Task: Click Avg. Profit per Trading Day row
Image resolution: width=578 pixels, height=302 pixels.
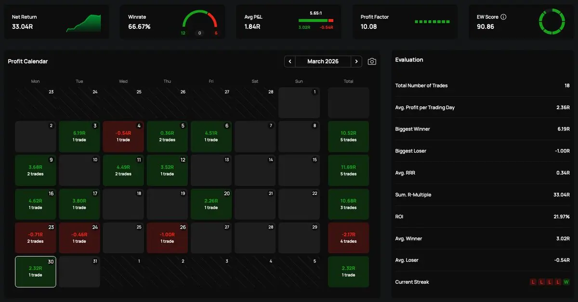Action: click(482, 107)
